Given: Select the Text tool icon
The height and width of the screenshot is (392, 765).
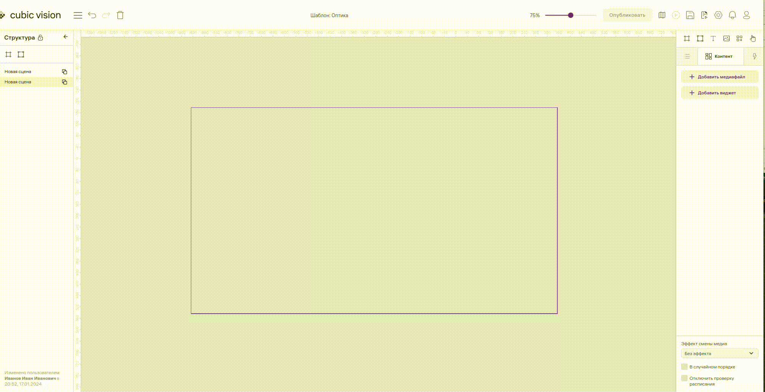Looking at the screenshot, I should (x=713, y=38).
